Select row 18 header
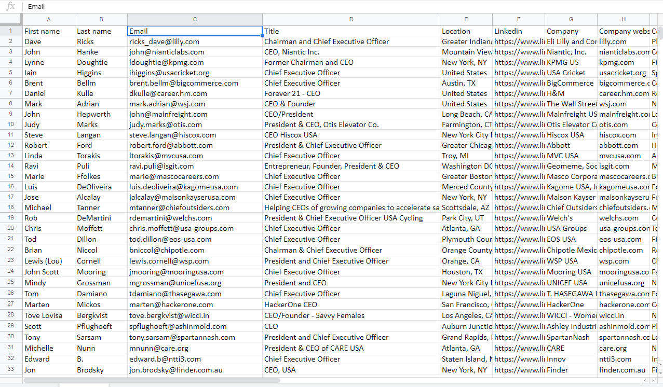 [x=11, y=208]
